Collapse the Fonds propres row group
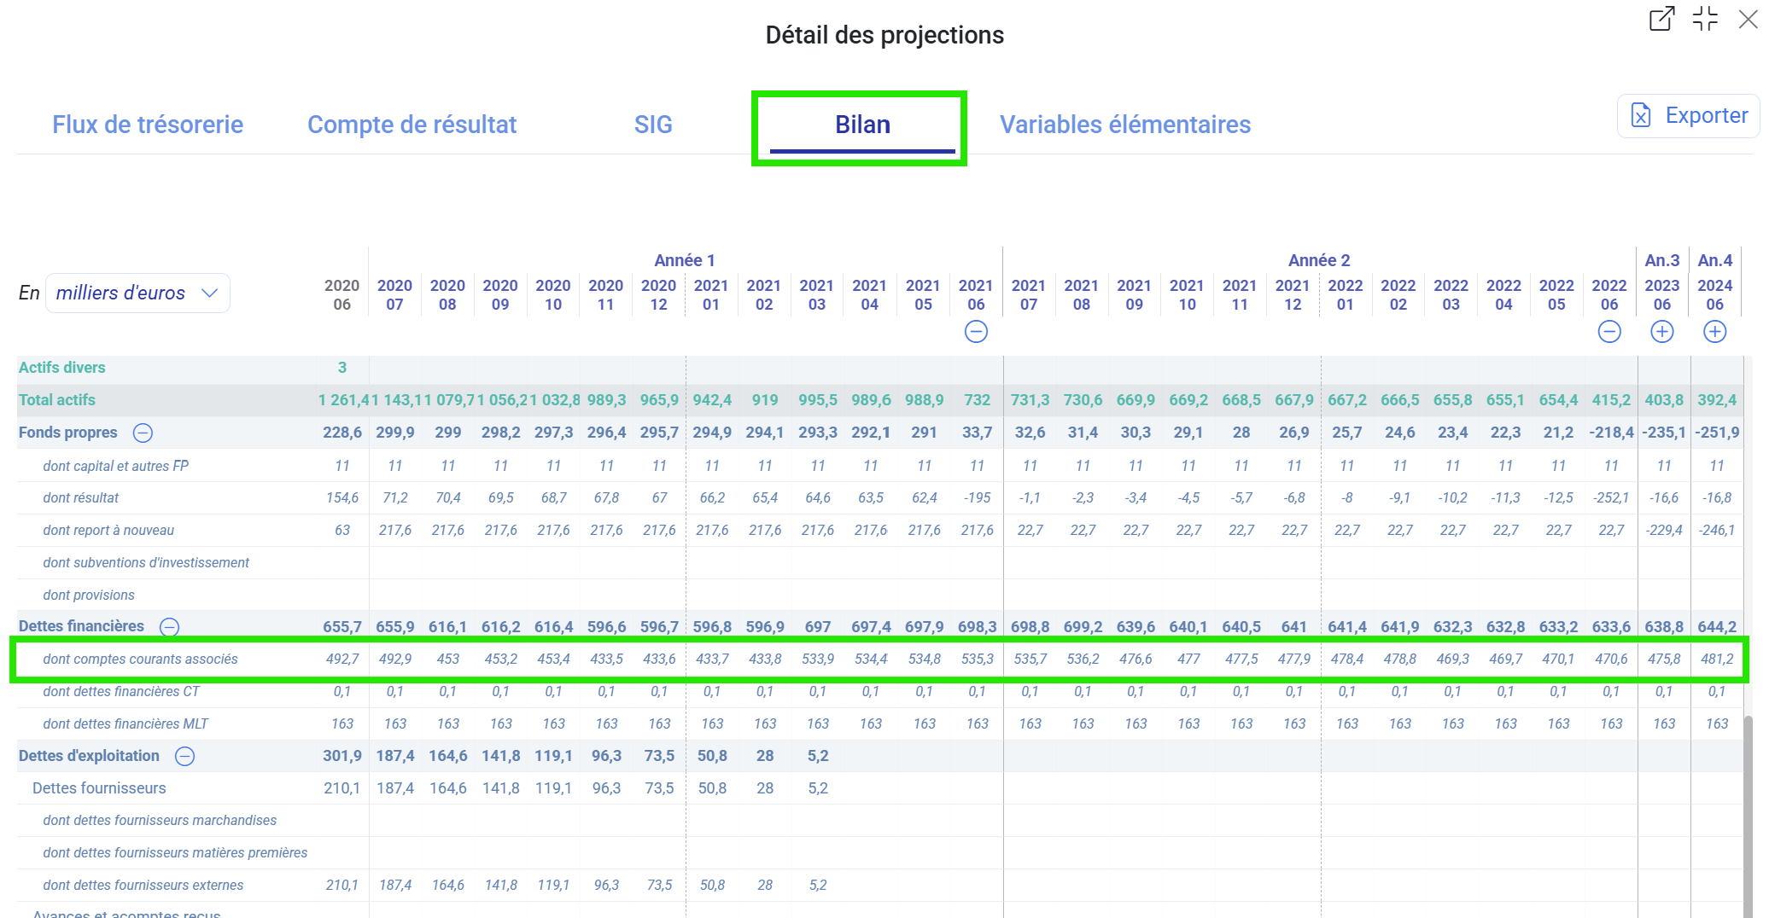The height and width of the screenshot is (918, 1769). pyautogui.click(x=143, y=433)
